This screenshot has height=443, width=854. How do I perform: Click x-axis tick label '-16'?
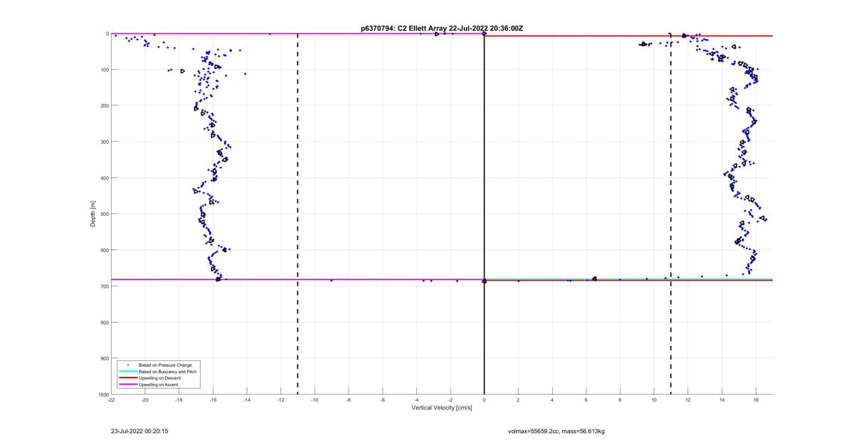coord(213,400)
